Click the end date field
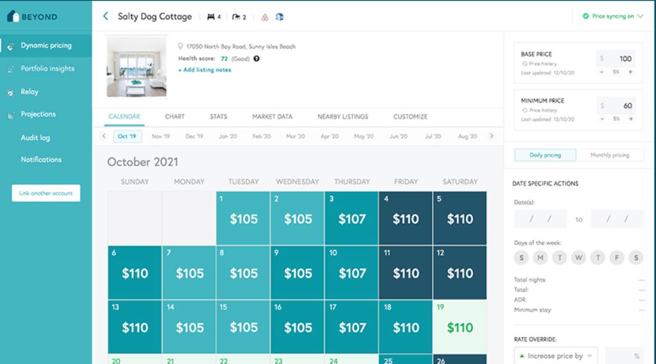This screenshot has width=656, height=364. click(x=617, y=219)
